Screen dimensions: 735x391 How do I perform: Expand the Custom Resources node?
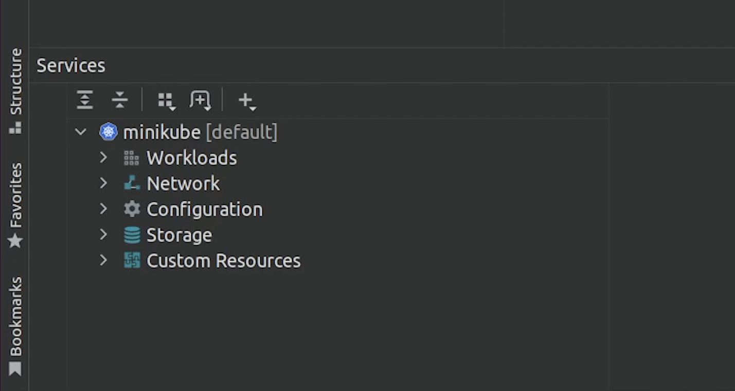coord(103,260)
